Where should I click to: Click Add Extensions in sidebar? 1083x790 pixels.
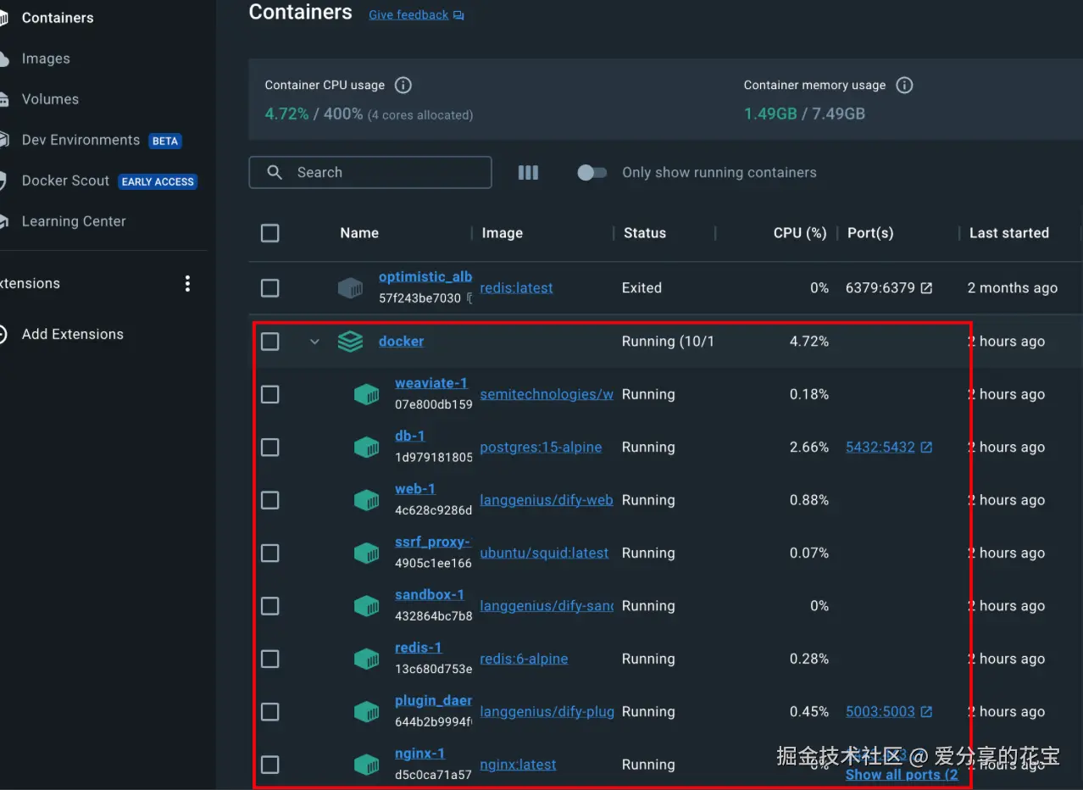point(72,334)
